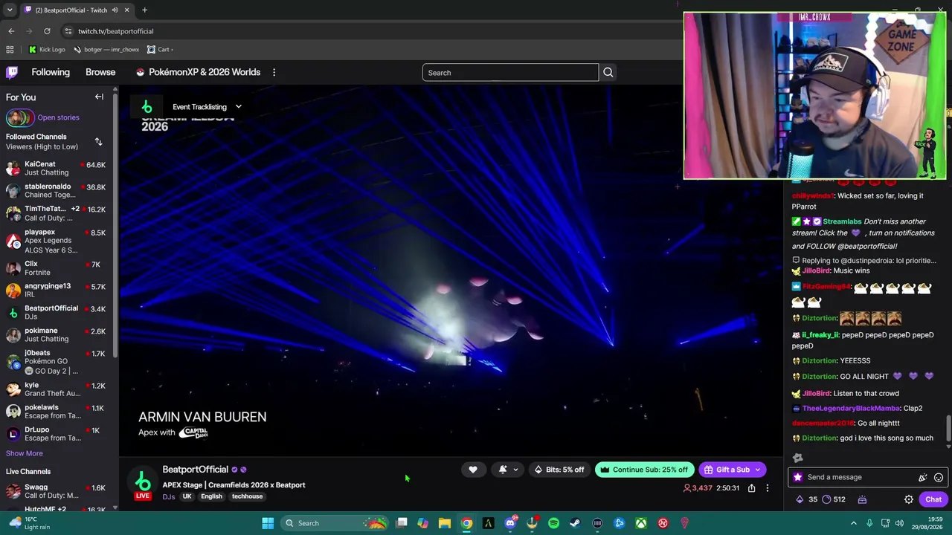The width and height of the screenshot is (952, 535).
Task: Open stableronaldo channel in sidebar
Action: coord(56,191)
